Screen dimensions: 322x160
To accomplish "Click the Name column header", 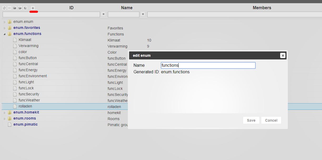I will point(127,8).
